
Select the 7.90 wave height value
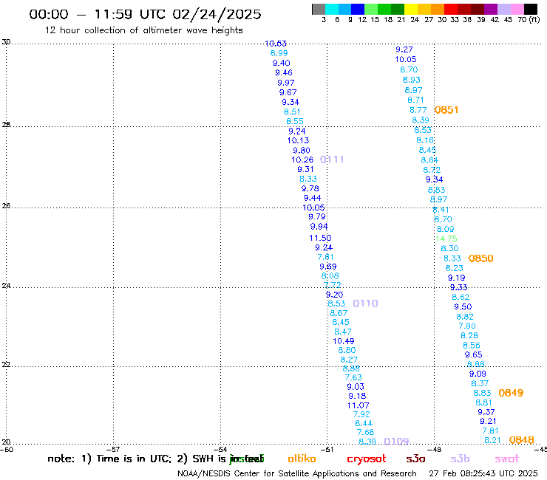coord(467,326)
